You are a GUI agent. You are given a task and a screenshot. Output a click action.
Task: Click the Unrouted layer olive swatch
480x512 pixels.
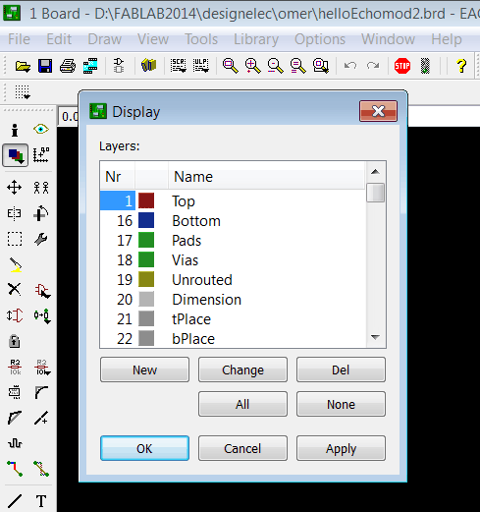click(x=146, y=279)
